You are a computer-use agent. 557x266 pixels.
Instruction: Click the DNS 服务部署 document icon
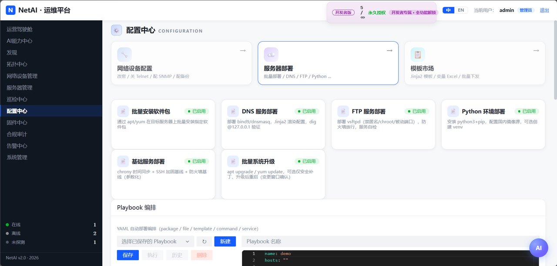pos(233,112)
